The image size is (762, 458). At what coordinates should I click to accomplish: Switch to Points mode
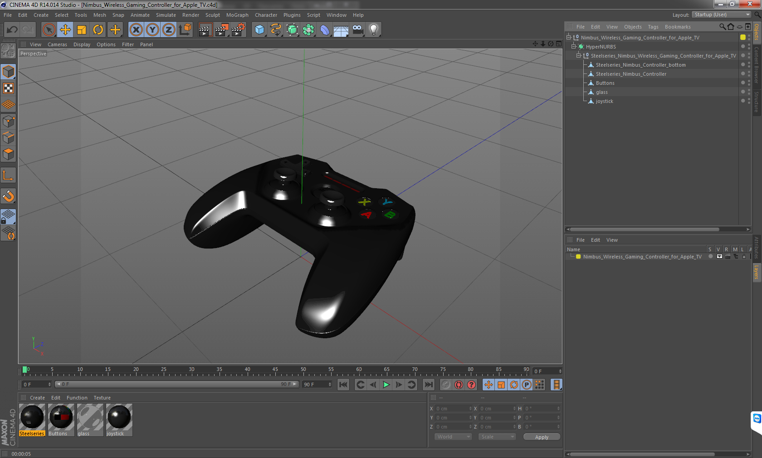coord(8,121)
